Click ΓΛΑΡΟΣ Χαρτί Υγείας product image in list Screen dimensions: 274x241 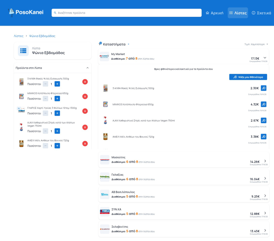pos(21,110)
